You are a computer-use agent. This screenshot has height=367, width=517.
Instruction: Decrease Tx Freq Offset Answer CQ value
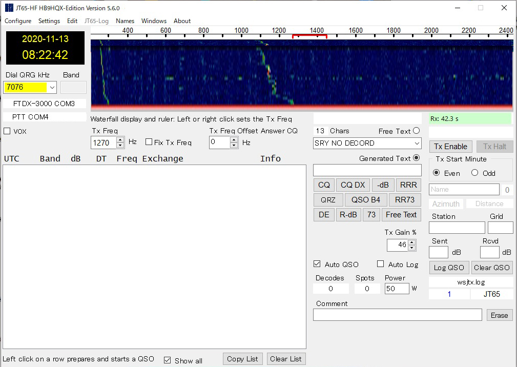pos(234,145)
